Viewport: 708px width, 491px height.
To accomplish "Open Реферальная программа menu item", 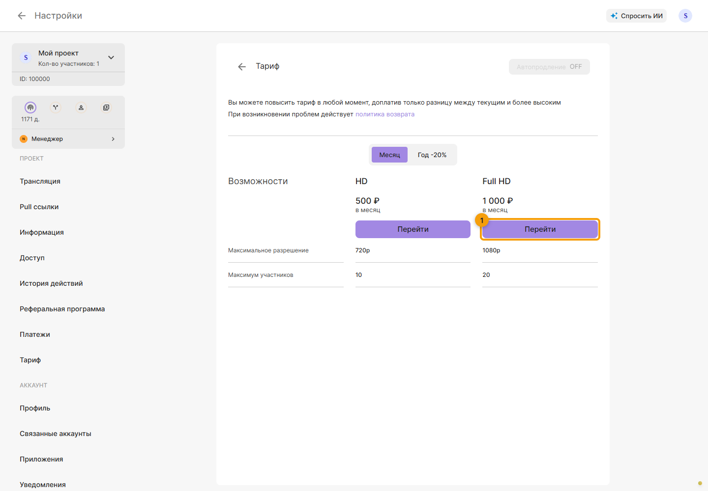I will [62, 309].
